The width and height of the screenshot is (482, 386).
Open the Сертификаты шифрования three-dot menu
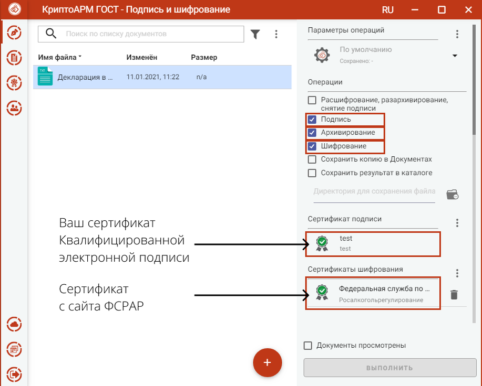[x=457, y=273]
